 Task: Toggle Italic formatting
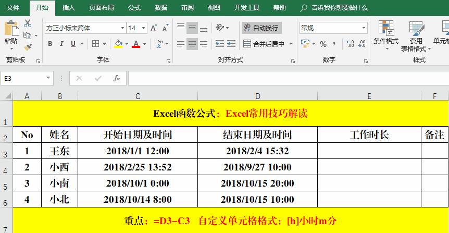pos(61,44)
